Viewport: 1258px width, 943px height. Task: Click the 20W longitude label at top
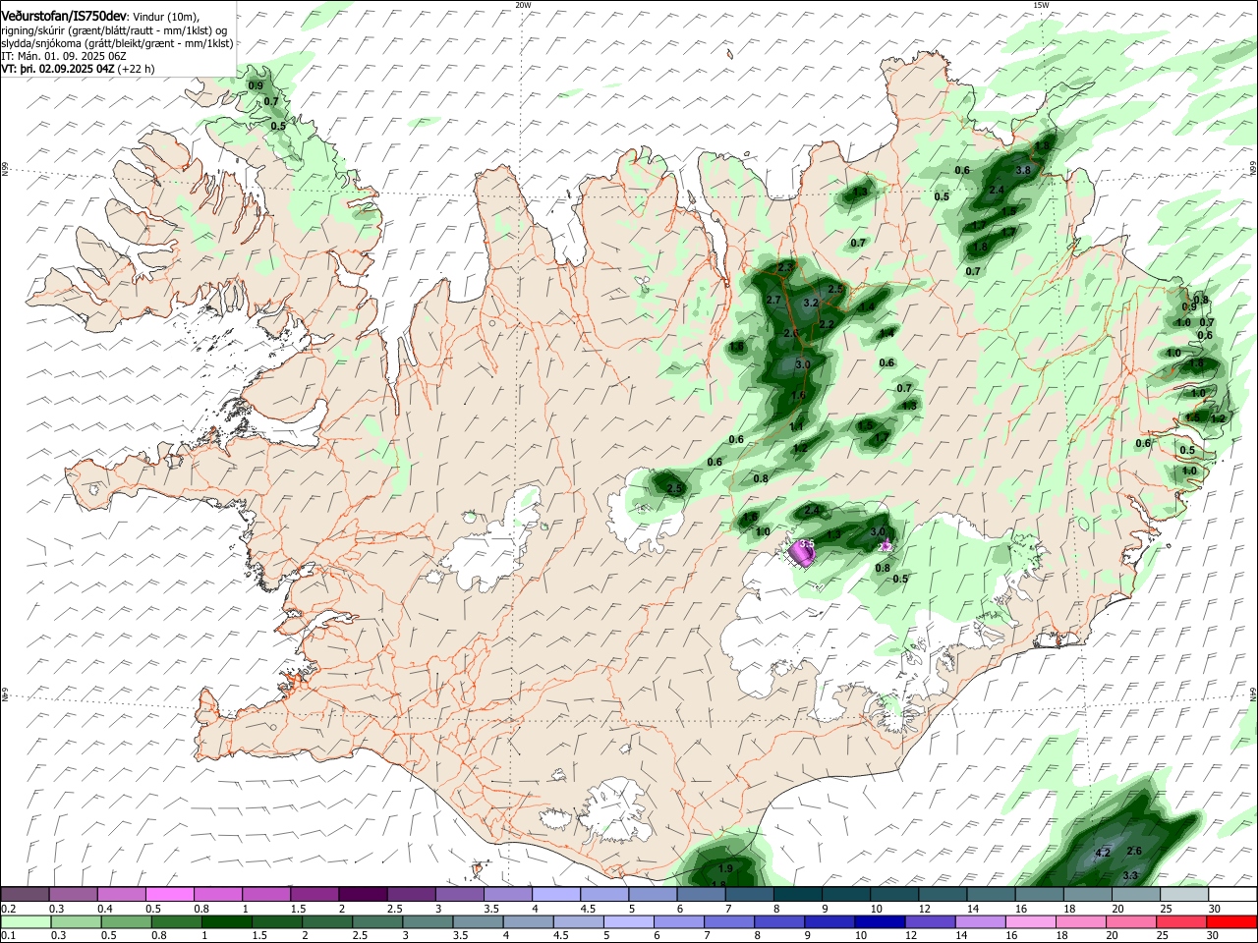coord(523,5)
